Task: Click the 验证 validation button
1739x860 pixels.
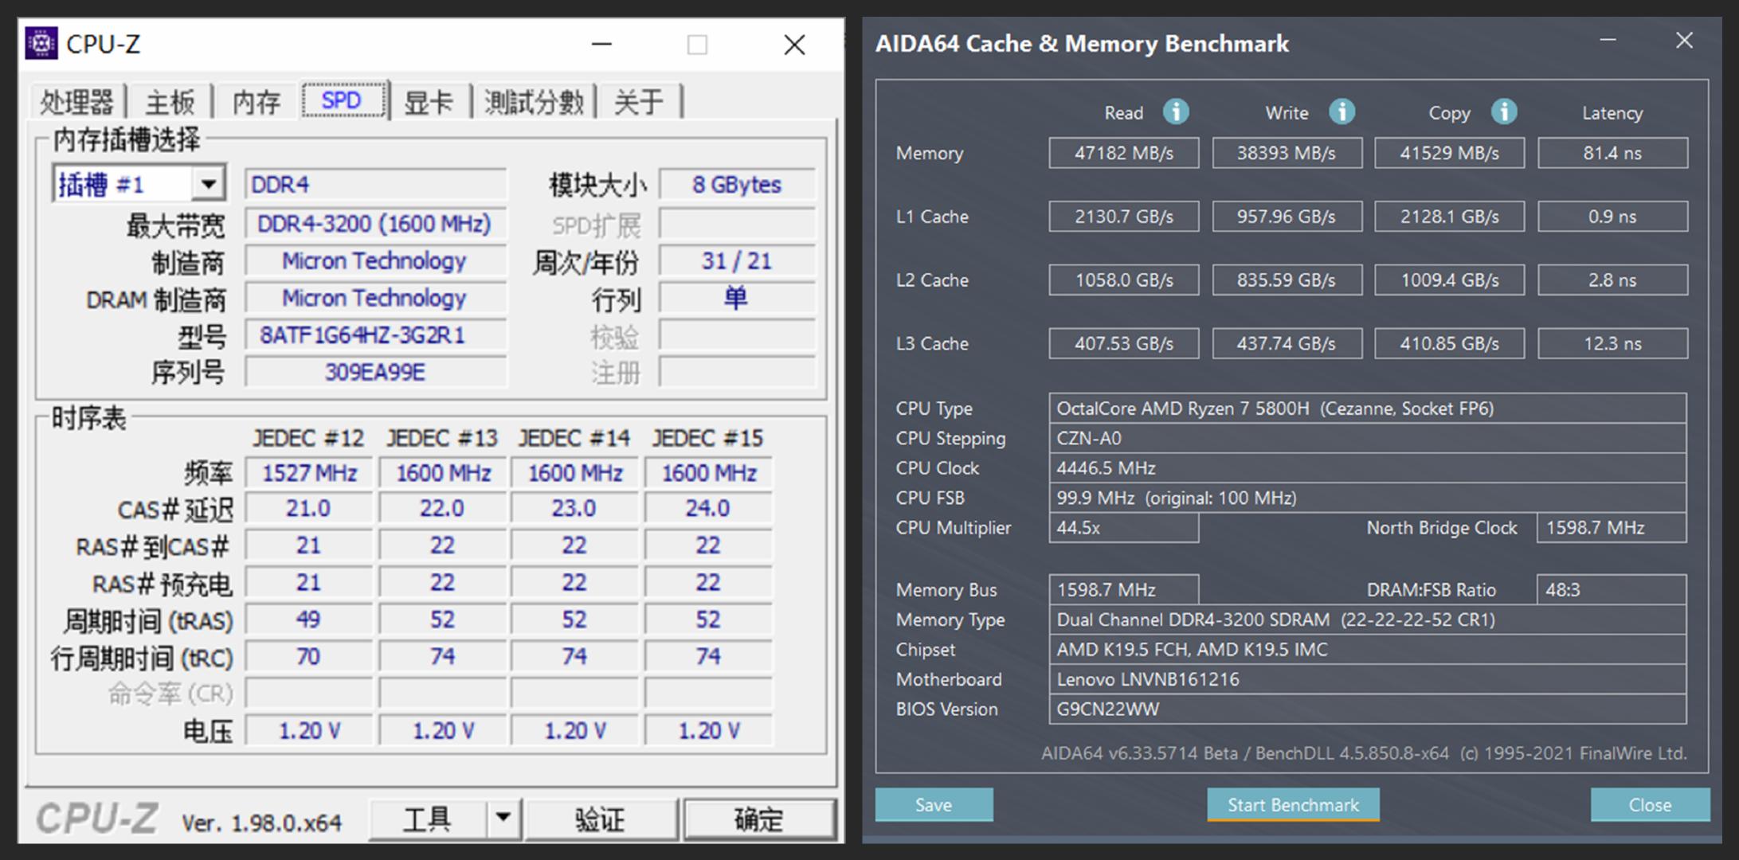Action: click(601, 817)
